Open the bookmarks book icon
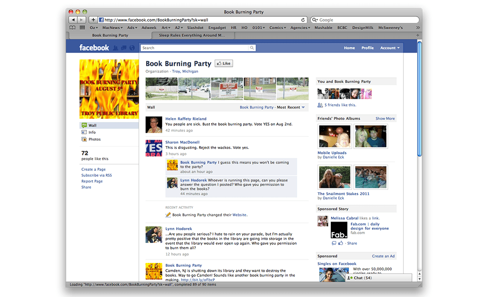The image size is (488, 297). pyautogui.click(x=73, y=28)
